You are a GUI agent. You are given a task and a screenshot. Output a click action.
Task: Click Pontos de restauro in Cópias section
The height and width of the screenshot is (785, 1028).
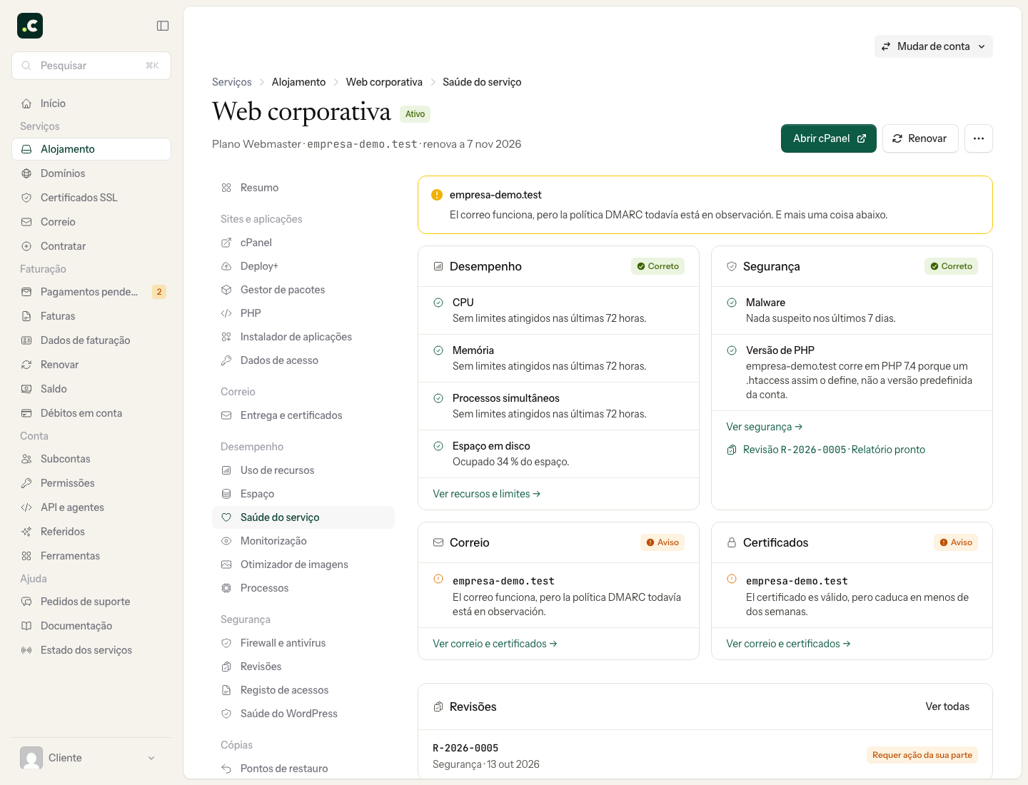coord(303,769)
